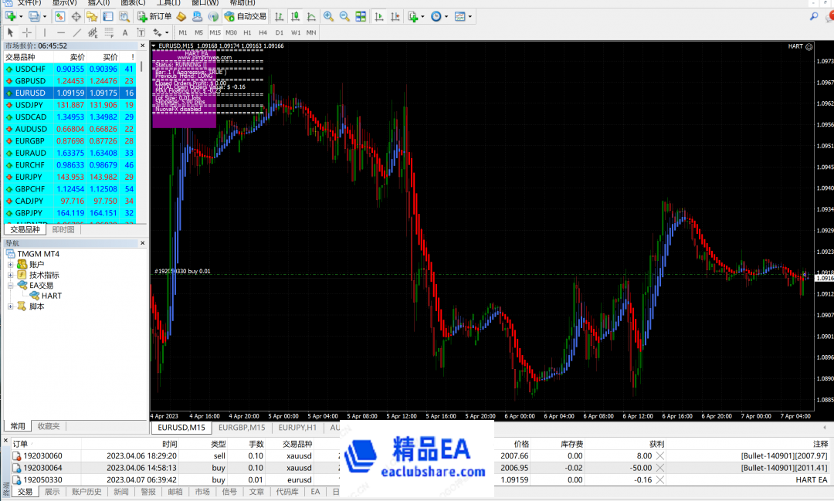
Task: Click the M15 timeframe button
Action: click(x=215, y=32)
